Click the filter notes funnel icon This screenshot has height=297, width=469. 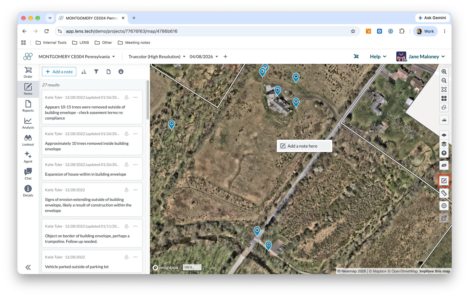point(96,72)
